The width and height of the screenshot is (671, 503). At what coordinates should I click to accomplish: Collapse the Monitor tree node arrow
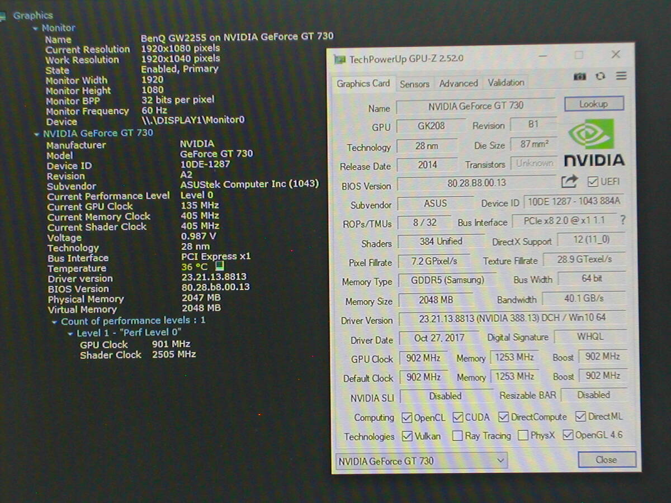tap(36, 28)
